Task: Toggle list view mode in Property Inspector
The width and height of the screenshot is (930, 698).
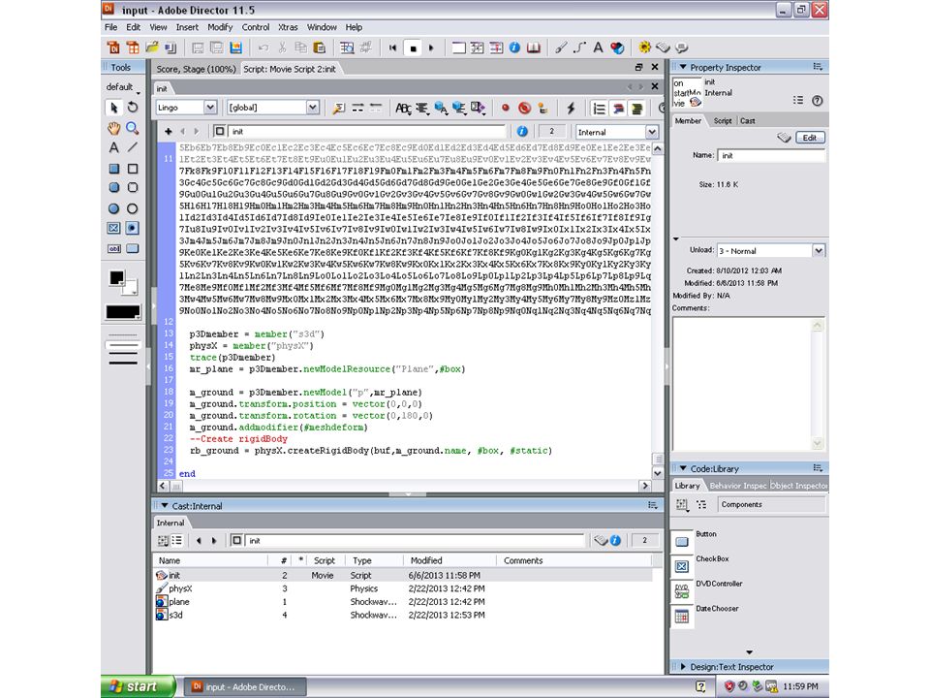Action: pos(798,100)
